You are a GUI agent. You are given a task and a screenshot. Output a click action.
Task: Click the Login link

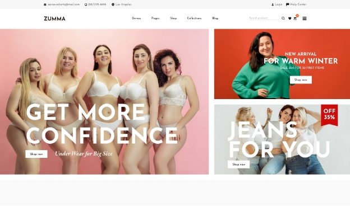click(x=278, y=4)
